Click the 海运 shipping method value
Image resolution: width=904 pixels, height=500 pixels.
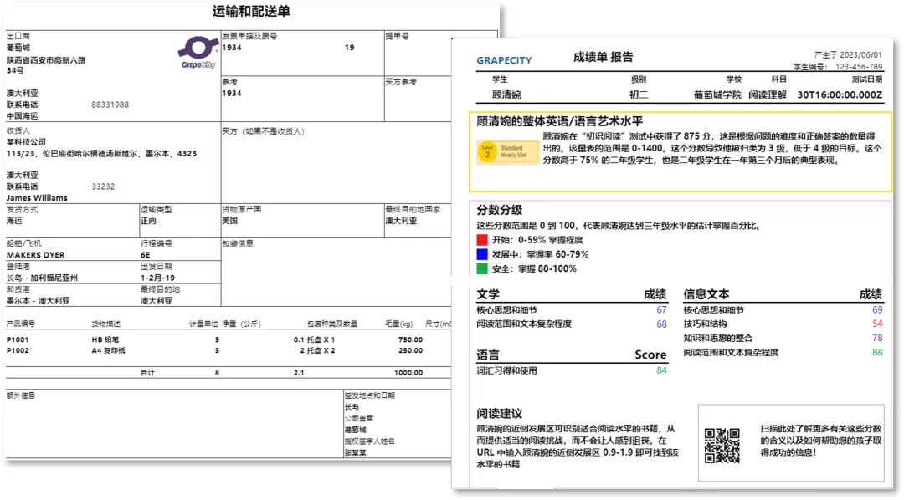click(x=14, y=221)
